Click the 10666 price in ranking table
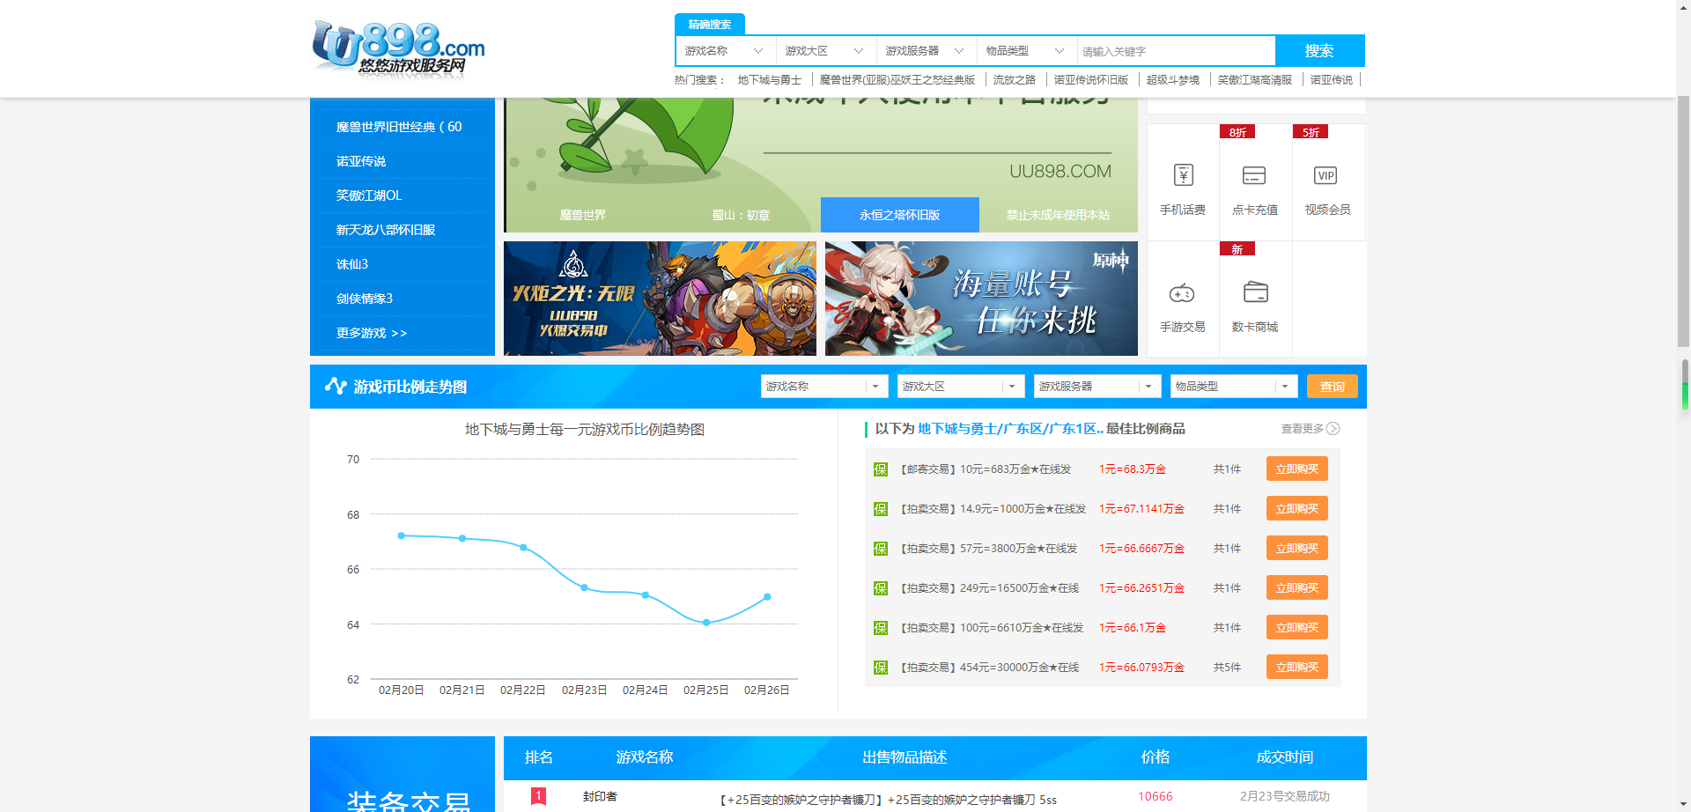 click(x=1155, y=796)
